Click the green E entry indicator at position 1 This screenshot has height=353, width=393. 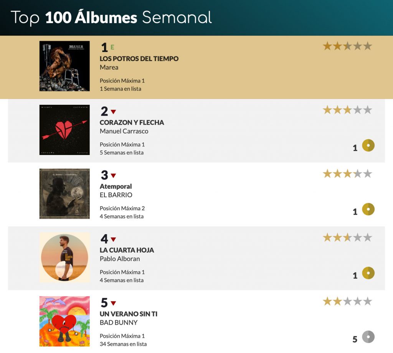(112, 47)
